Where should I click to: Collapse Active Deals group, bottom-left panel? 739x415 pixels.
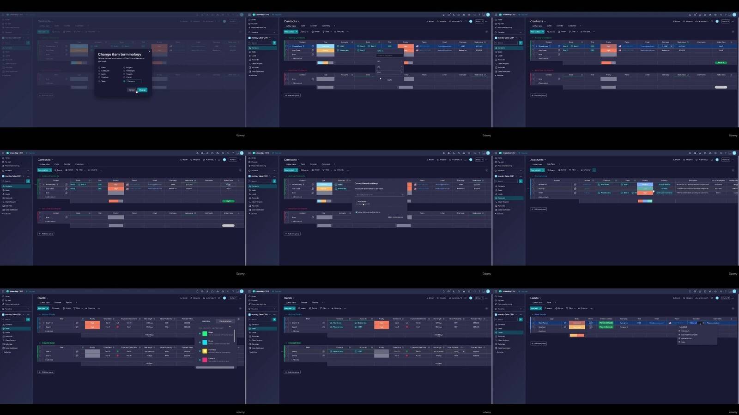pyautogui.click(x=40, y=314)
